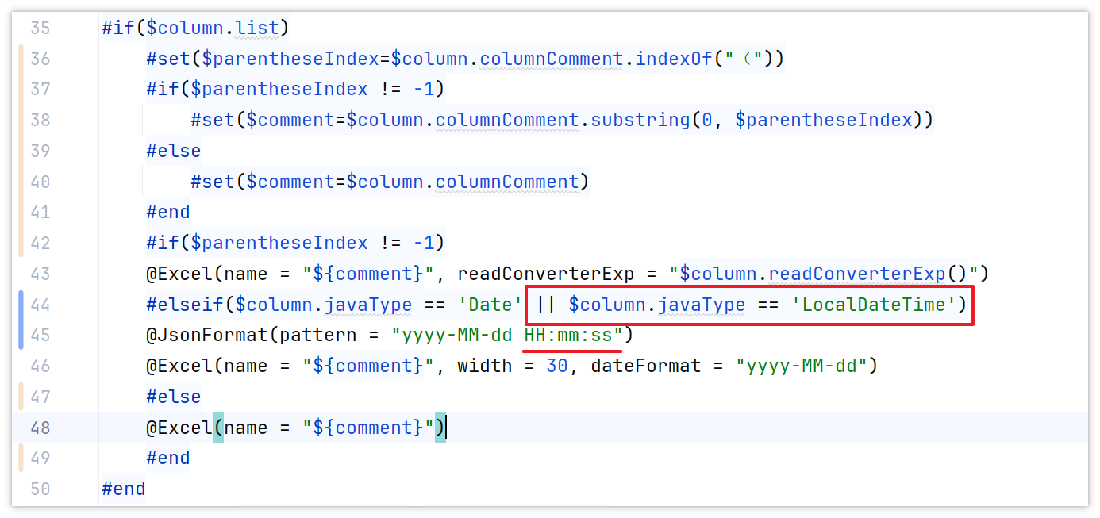Click the #end on line 41
Screen dimensions: 1100x518
pos(167,213)
